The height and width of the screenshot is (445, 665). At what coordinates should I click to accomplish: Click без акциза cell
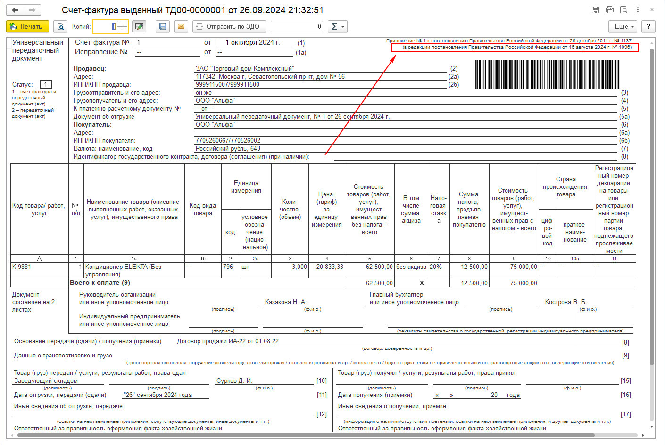point(411,270)
